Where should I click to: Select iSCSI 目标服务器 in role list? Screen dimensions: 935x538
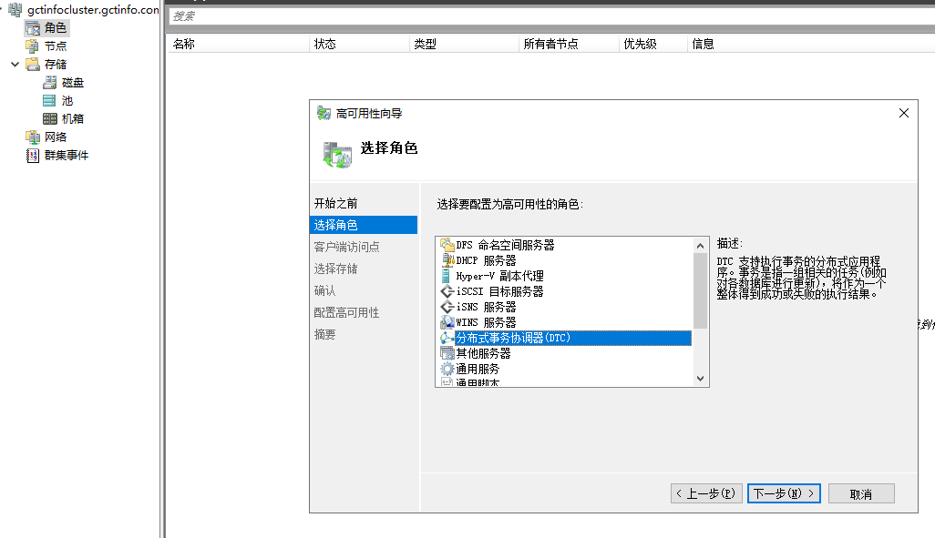pos(499,291)
